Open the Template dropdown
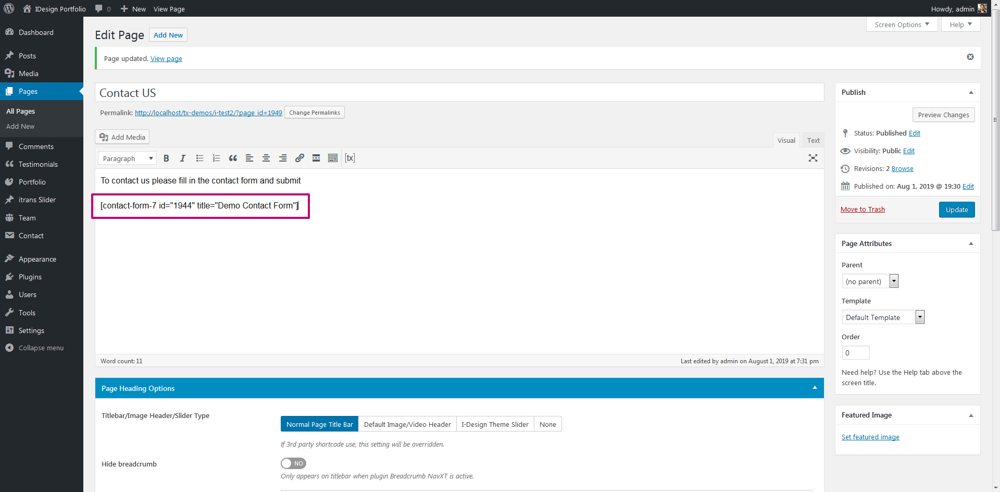This screenshot has width=1000, height=492. point(883,317)
